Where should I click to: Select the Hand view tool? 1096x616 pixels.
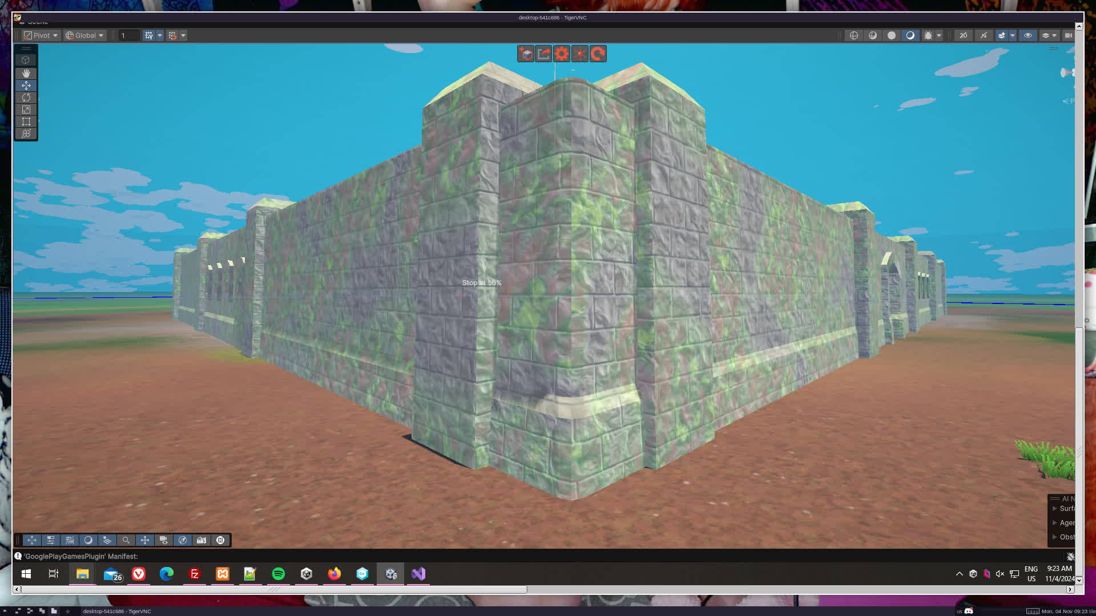(x=26, y=74)
